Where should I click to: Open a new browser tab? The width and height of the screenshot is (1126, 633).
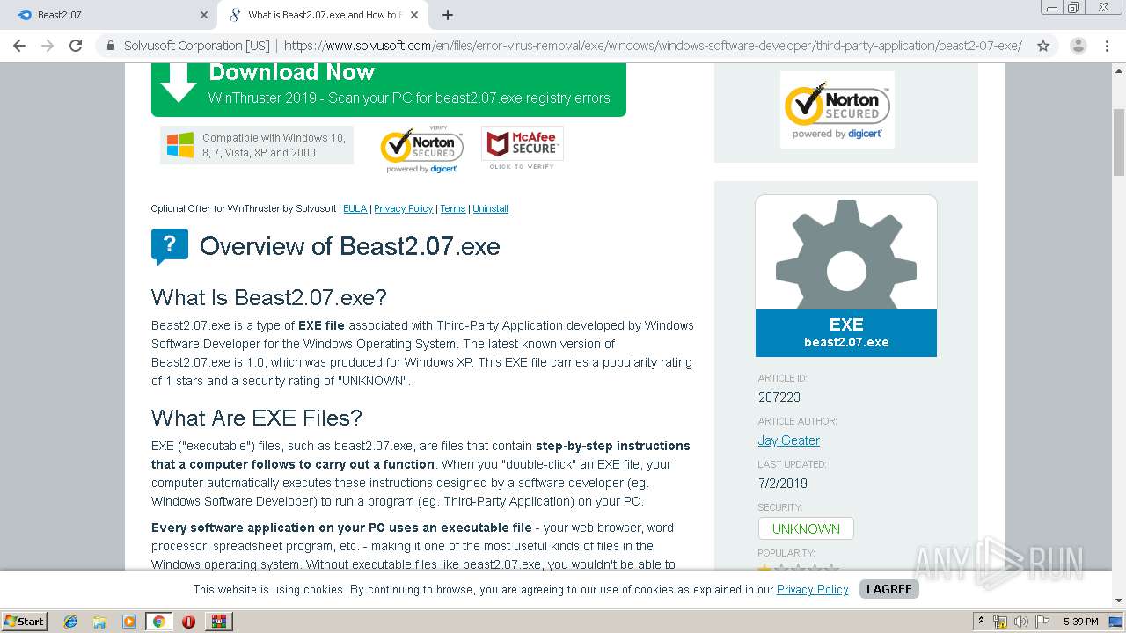pos(448,15)
